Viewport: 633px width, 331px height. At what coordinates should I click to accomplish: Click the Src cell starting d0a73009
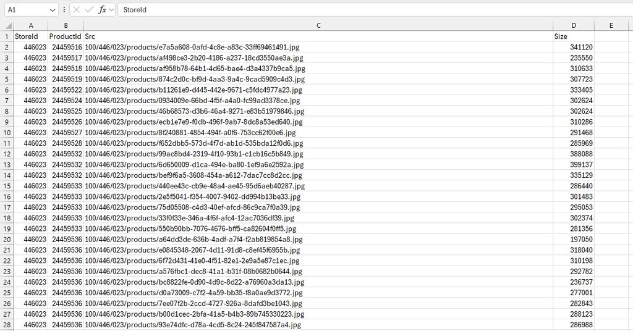coord(318,293)
